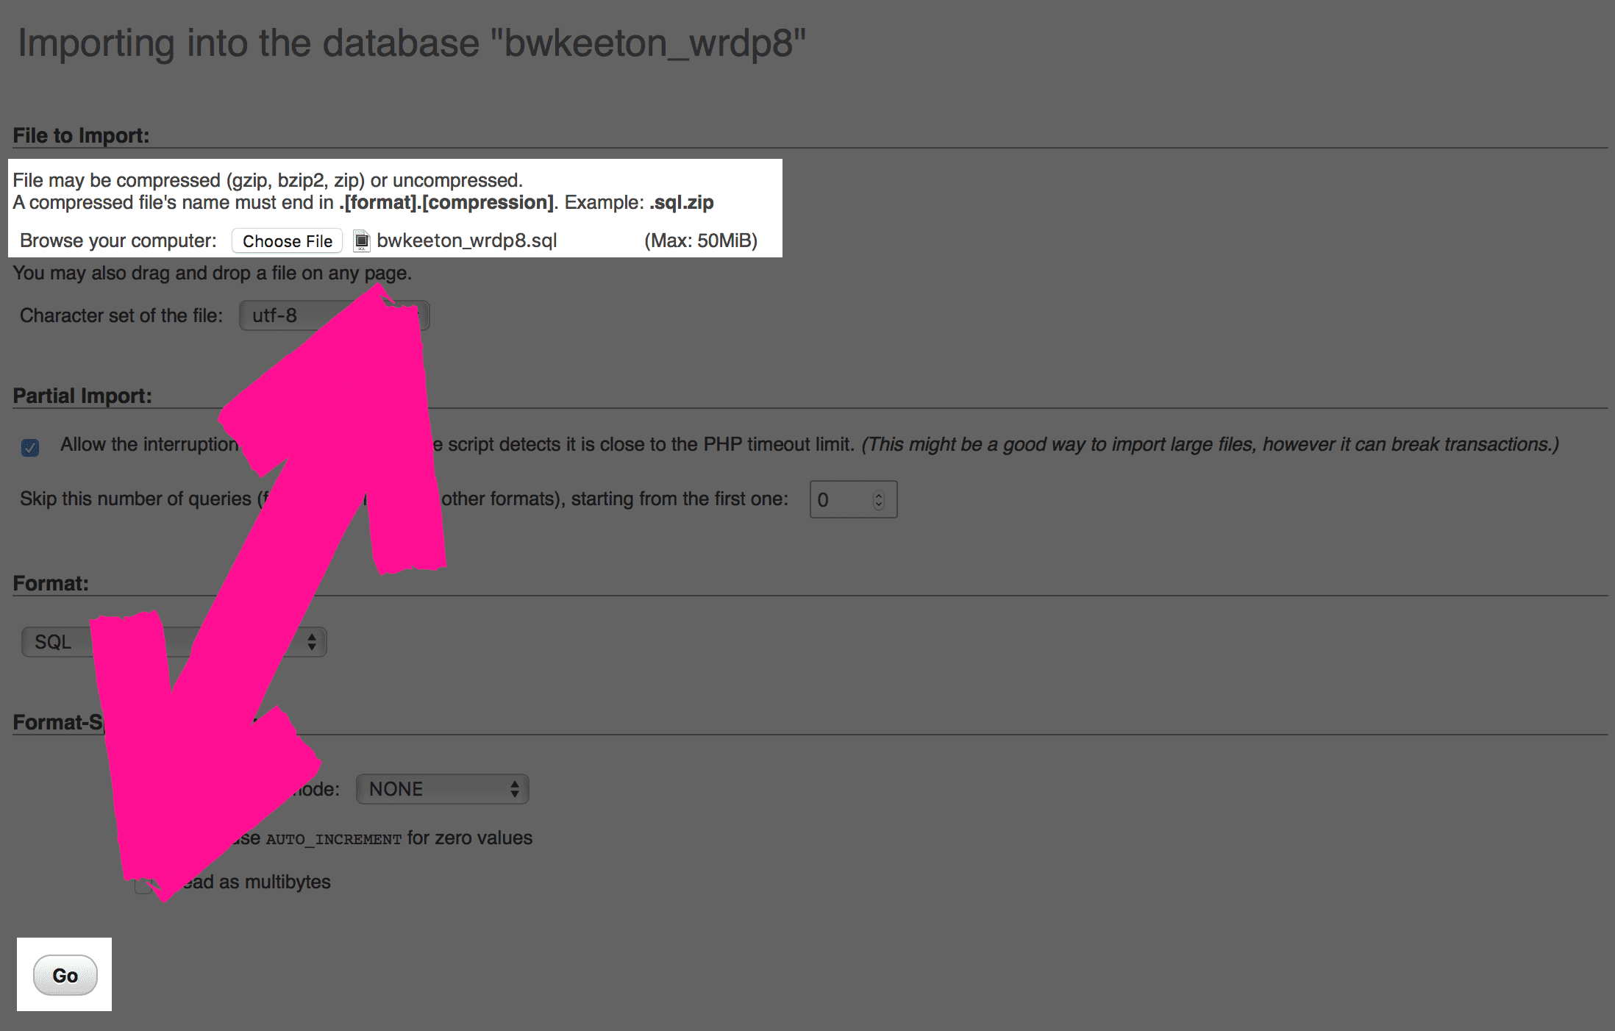Click the SQL file icon beside bwkeeton_wrdp8.sql

(x=361, y=240)
